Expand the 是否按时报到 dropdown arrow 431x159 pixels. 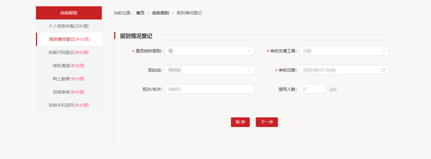click(248, 51)
